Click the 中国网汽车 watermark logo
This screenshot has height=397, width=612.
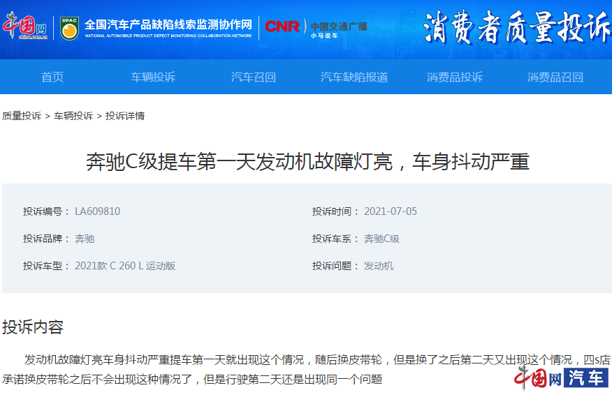[x=561, y=379]
